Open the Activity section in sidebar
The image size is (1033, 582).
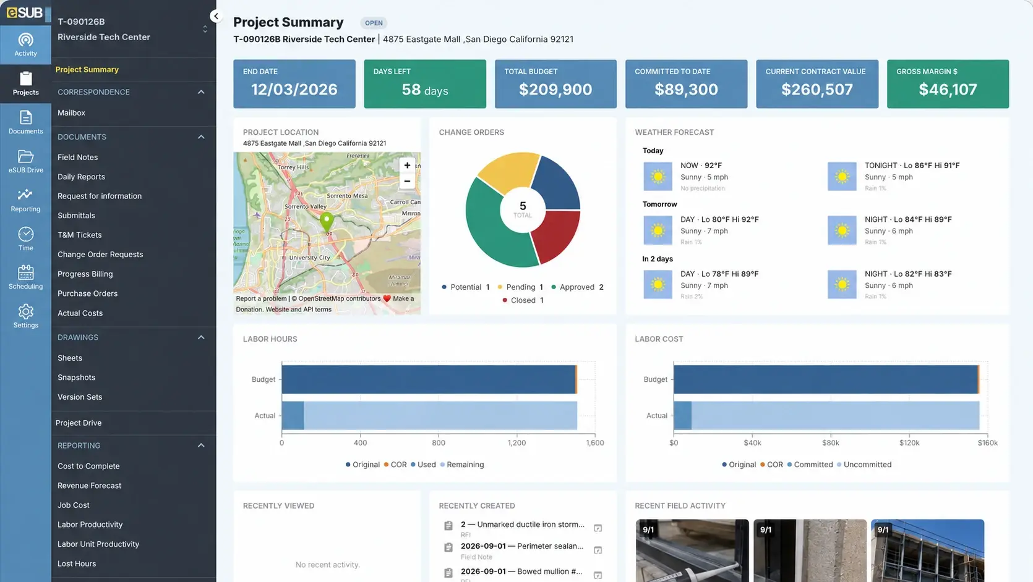click(x=25, y=44)
